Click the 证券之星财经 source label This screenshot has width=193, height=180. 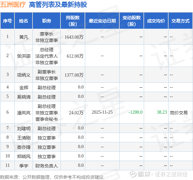pos(171,174)
